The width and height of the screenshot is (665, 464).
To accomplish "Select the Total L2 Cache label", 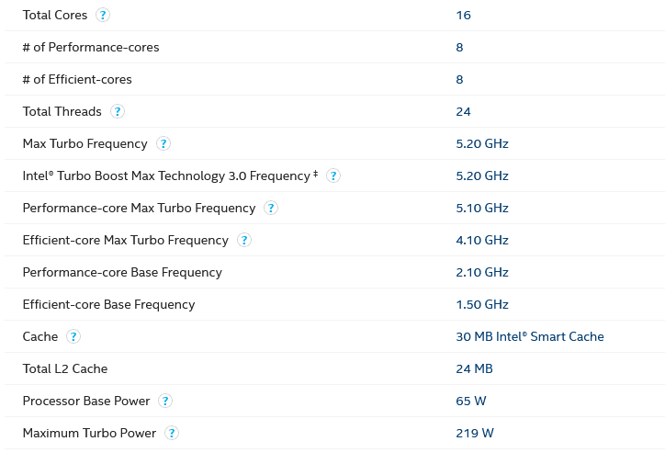I will 65,368.
